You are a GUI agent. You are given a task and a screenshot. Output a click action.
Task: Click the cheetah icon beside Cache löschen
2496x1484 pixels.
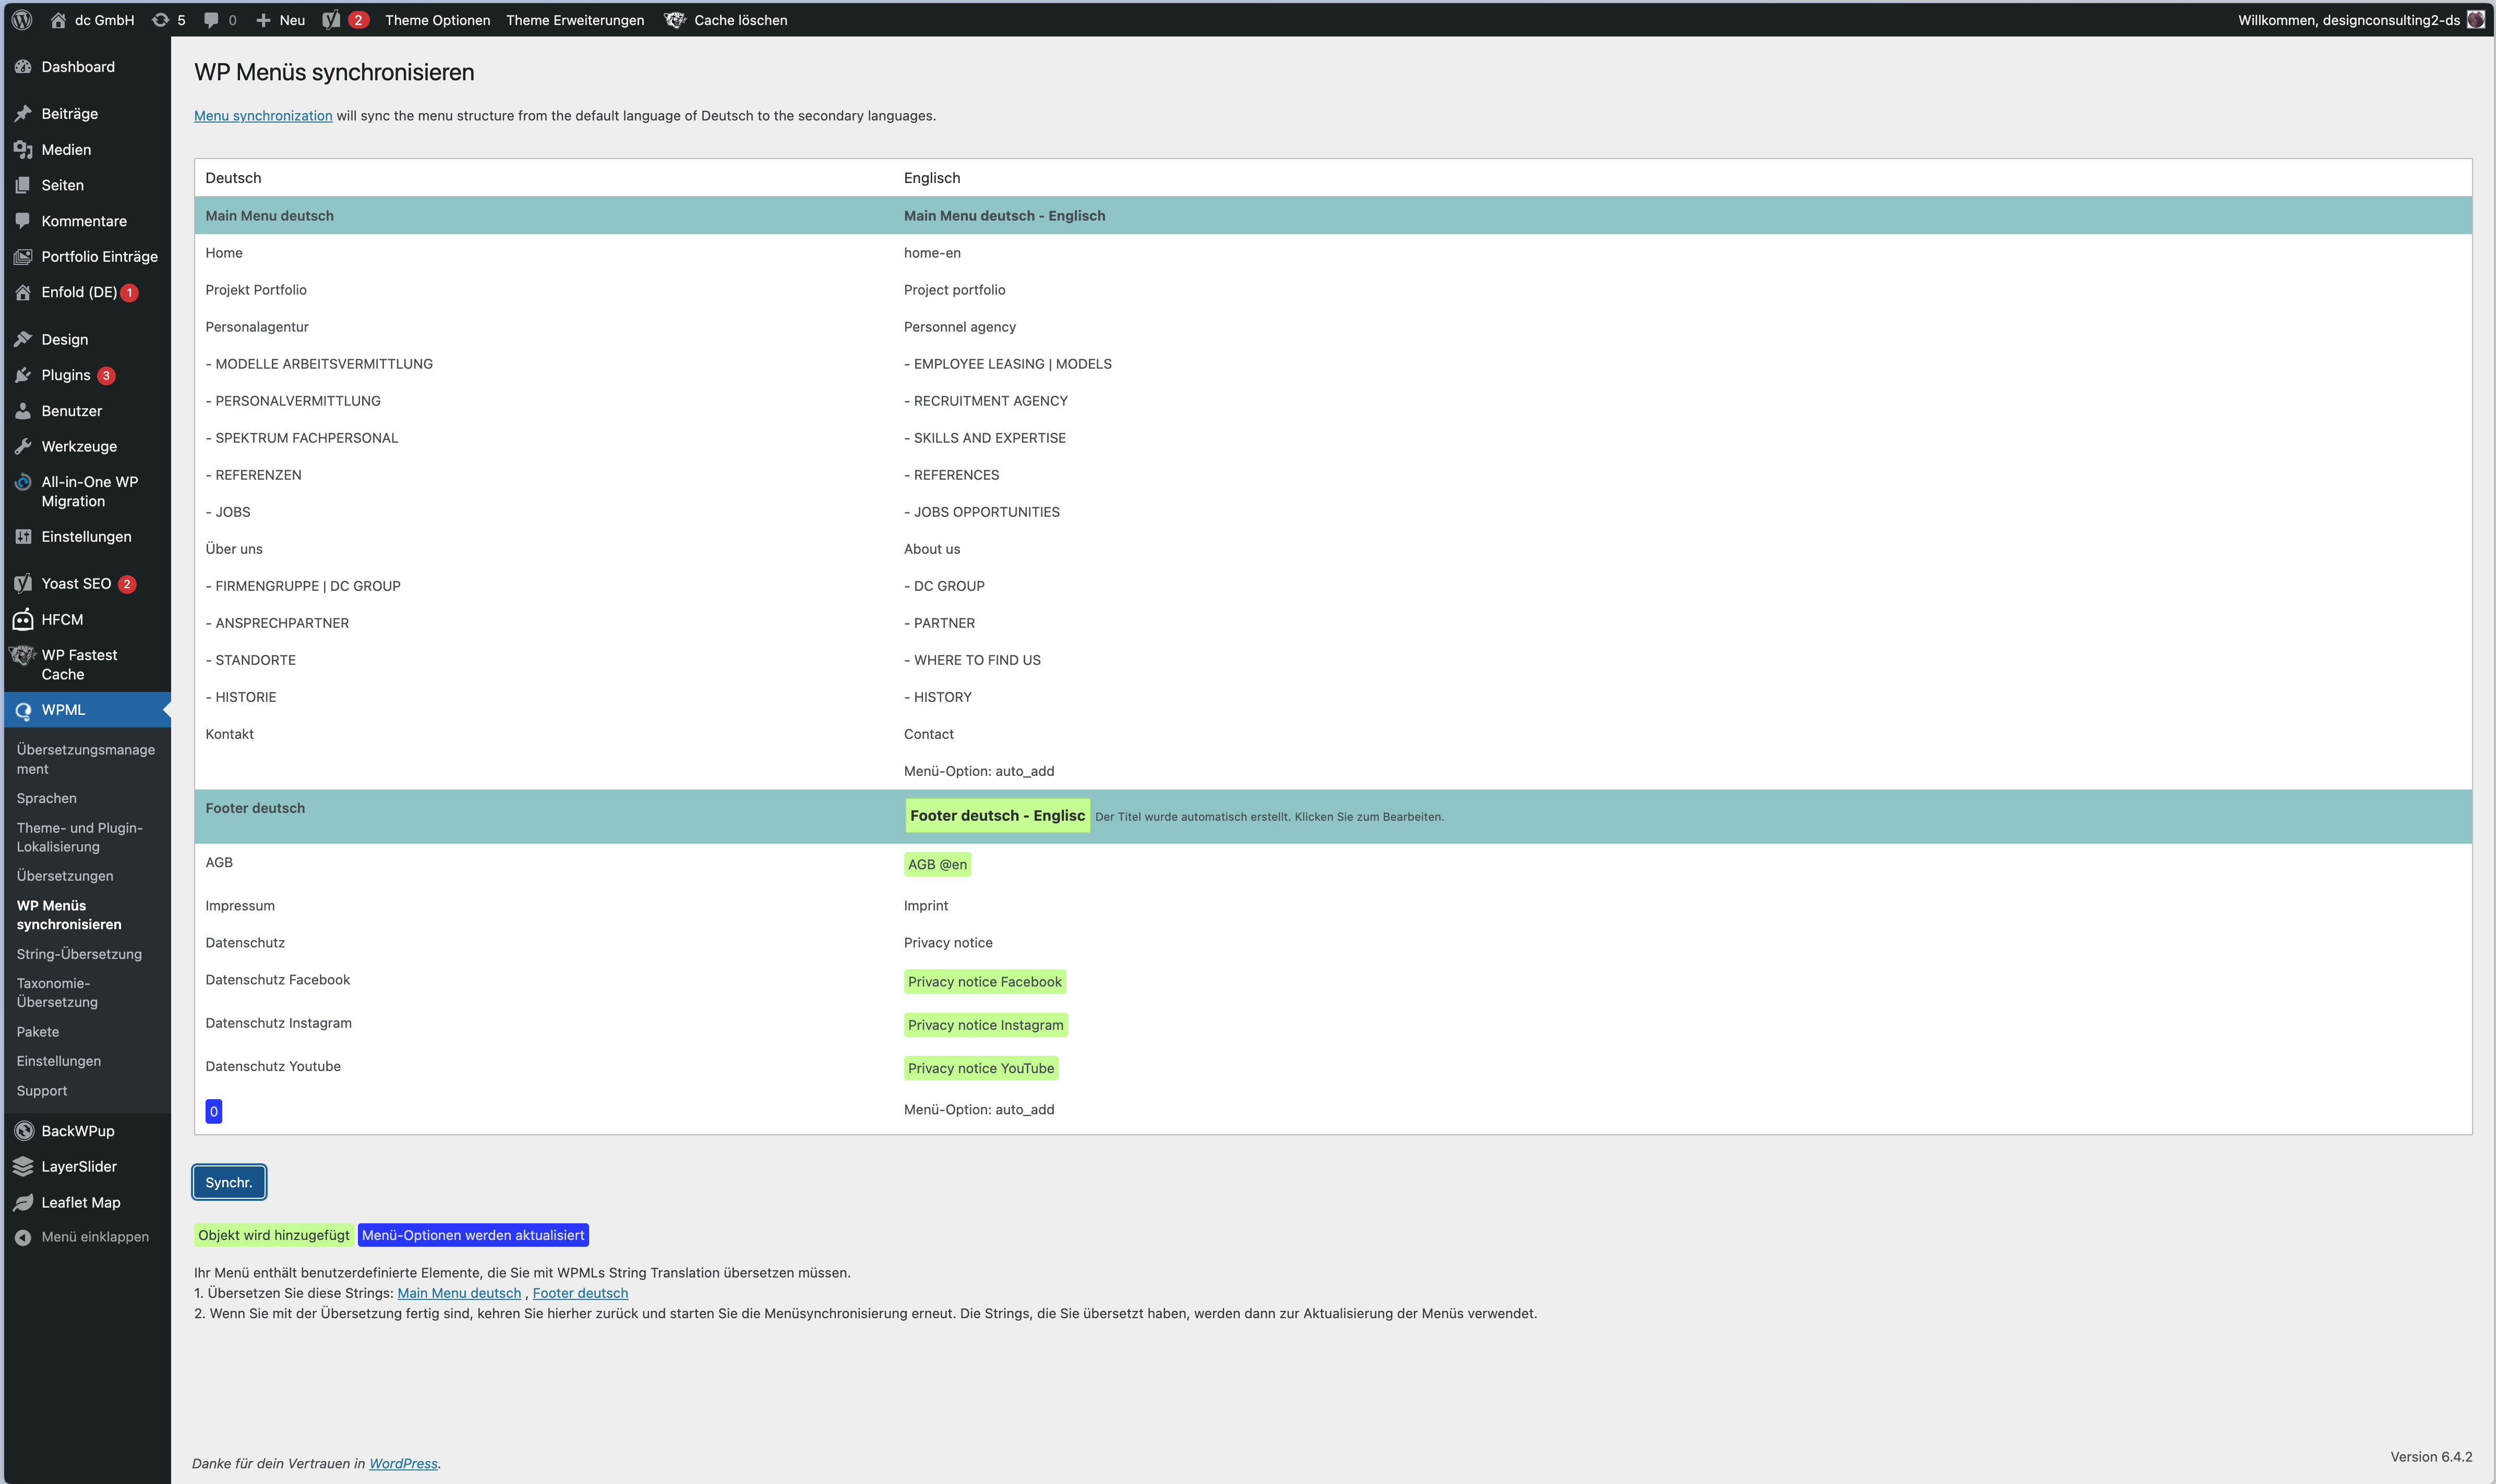(x=675, y=20)
